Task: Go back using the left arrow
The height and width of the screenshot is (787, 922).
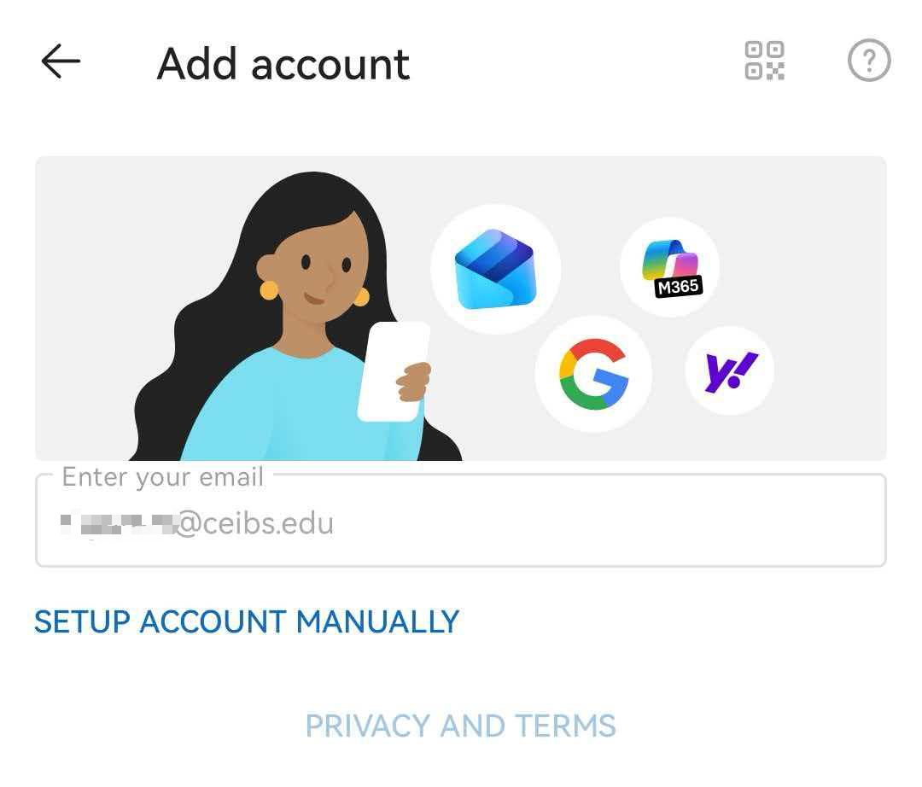Action: click(x=61, y=61)
